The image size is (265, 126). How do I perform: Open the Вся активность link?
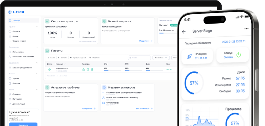click(144, 109)
